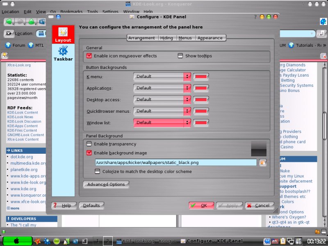Select the Layout section icon
The image size is (328, 246).
(x=63, y=34)
